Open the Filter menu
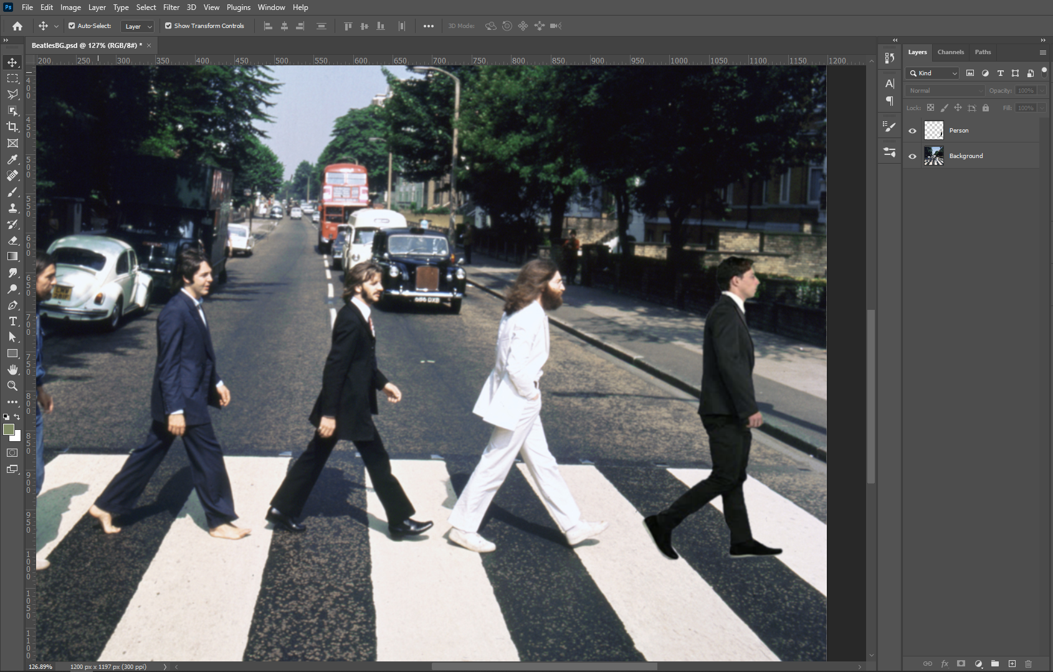This screenshot has width=1053, height=672. [171, 7]
